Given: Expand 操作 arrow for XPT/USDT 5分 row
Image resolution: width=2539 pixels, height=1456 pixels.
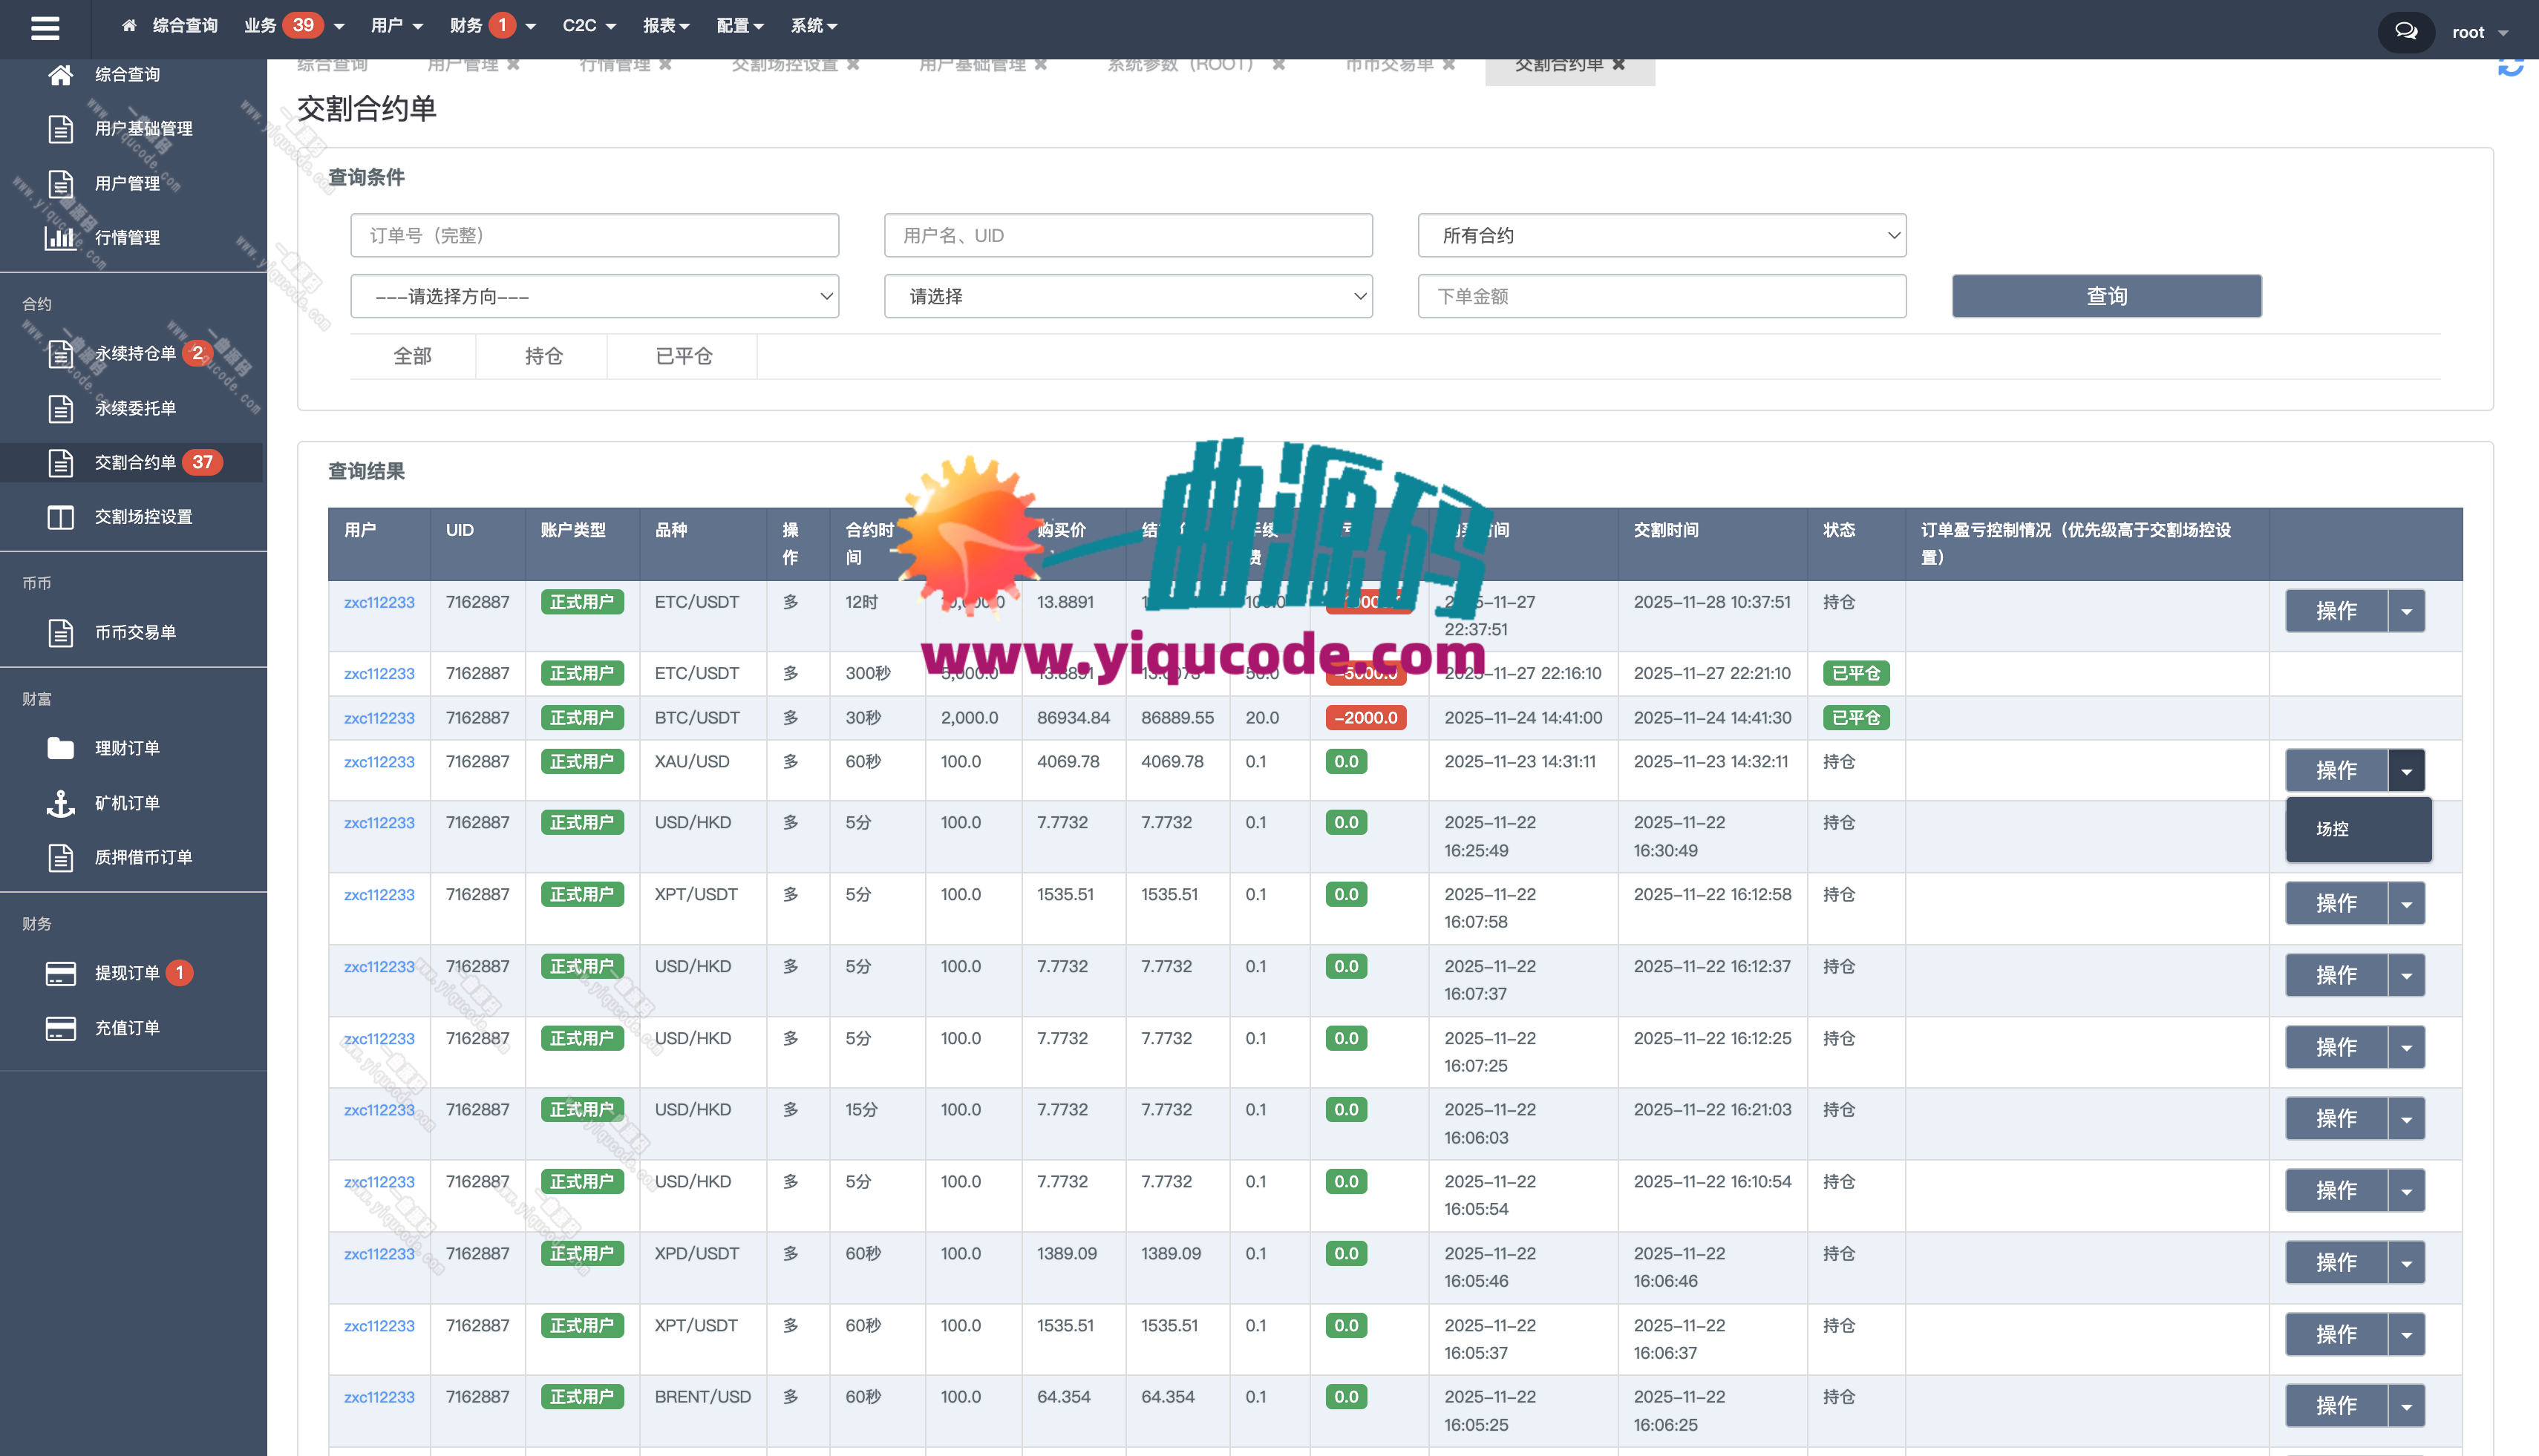Looking at the screenshot, I should [2406, 904].
